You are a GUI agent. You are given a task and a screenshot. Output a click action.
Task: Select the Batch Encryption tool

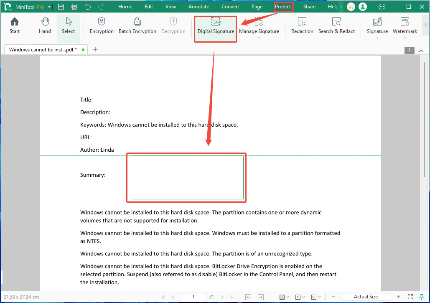tap(137, 25)
